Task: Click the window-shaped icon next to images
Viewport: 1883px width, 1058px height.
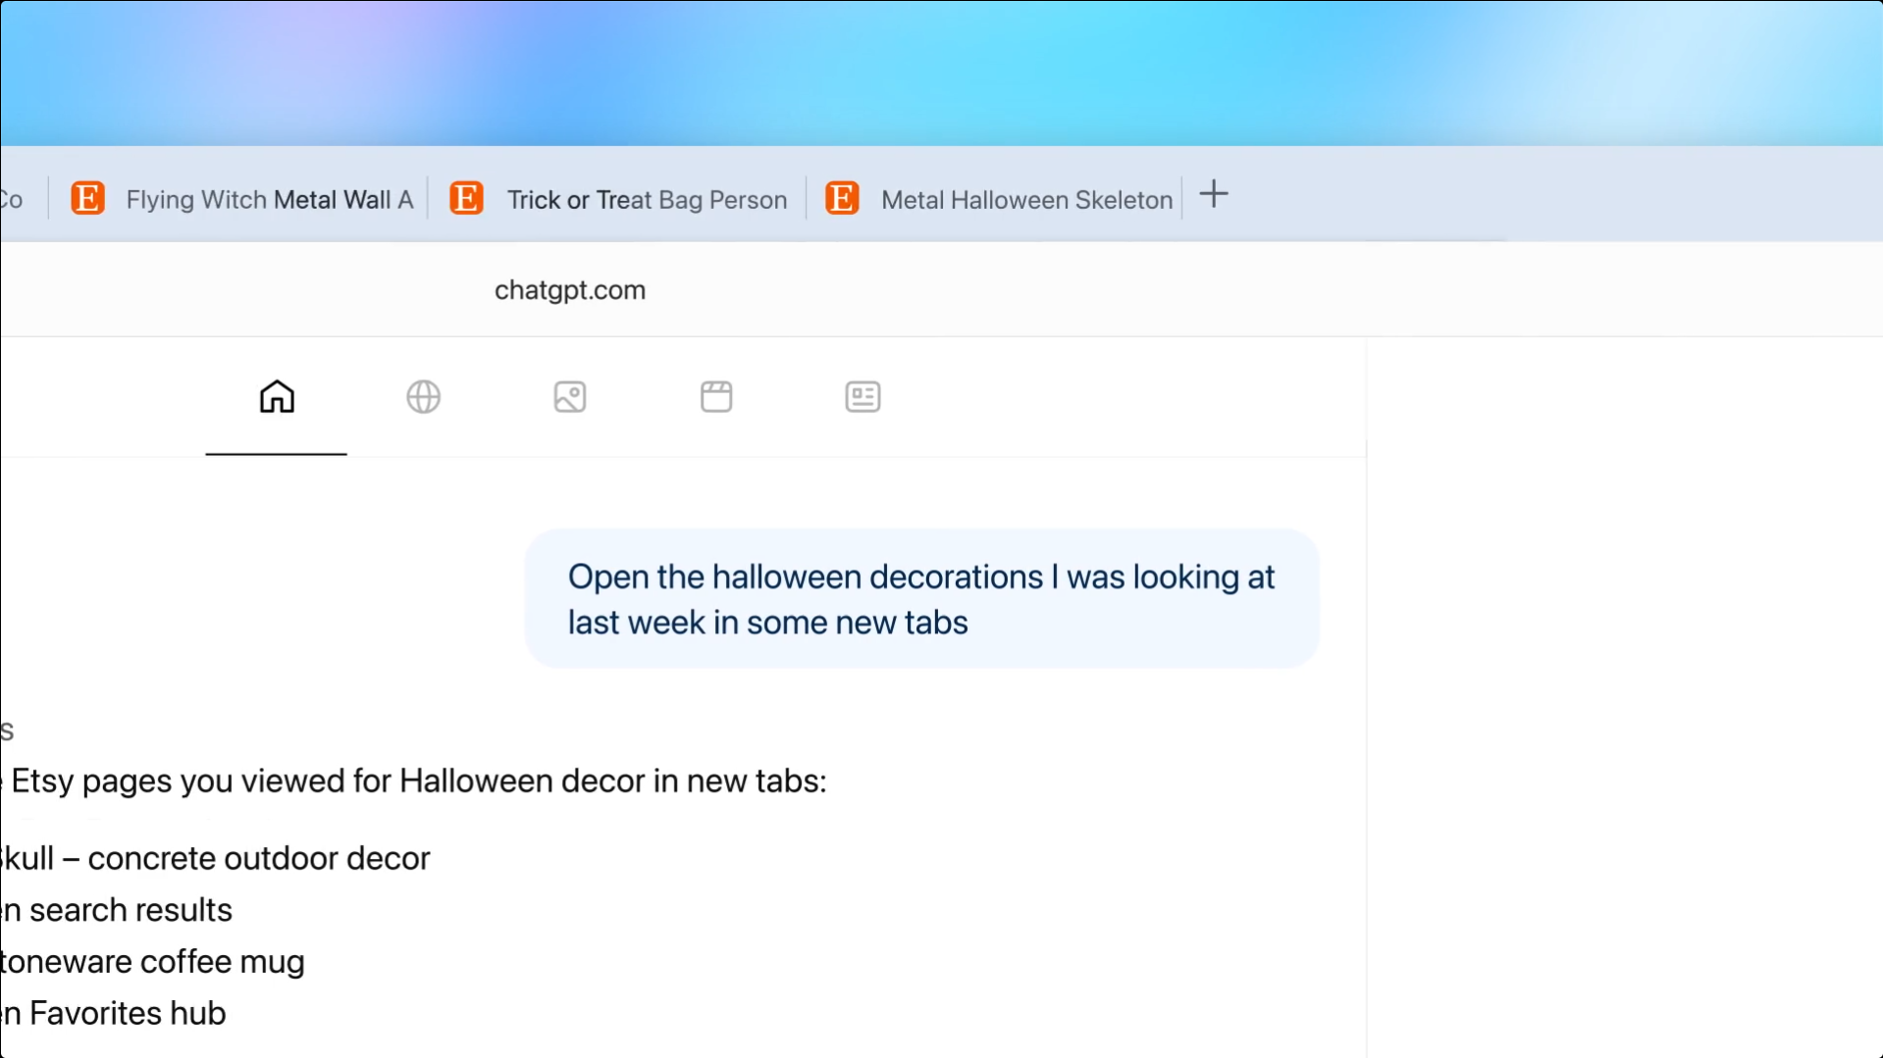Action: pyautogui.click(x=716, y=397)
